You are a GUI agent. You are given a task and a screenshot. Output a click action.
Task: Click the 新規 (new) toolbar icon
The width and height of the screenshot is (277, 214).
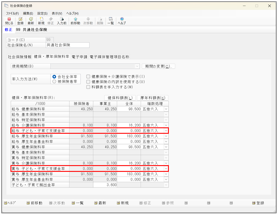coord(41,21)
